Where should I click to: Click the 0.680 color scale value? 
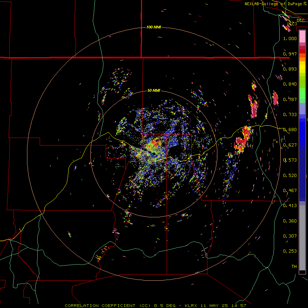(x=290, y=130)
